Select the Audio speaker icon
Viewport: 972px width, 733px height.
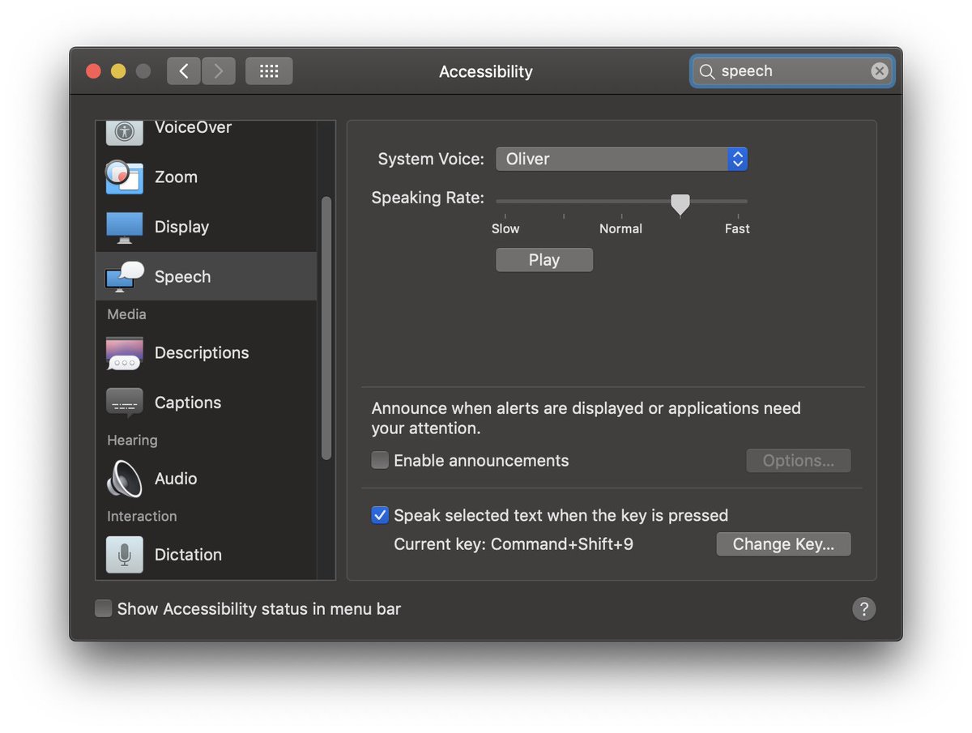click(124, 479)
